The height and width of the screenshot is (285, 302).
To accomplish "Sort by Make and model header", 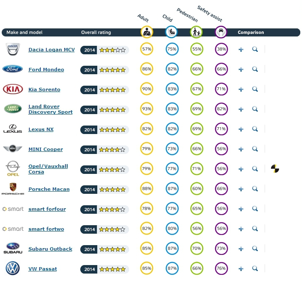I will [24, 33].
